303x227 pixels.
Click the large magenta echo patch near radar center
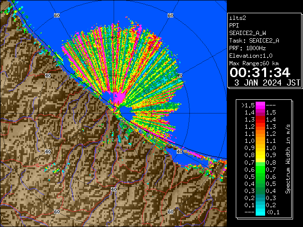120,98
